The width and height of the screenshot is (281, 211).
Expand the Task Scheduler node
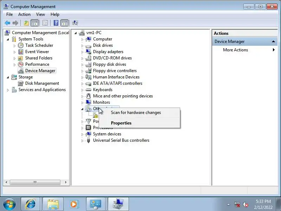click(14, 46)
